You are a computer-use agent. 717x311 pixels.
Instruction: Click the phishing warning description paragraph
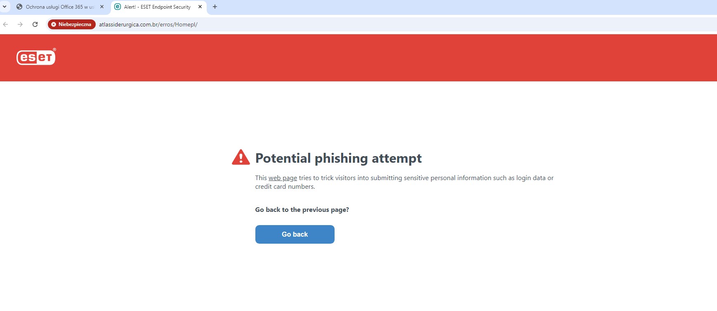404,182
